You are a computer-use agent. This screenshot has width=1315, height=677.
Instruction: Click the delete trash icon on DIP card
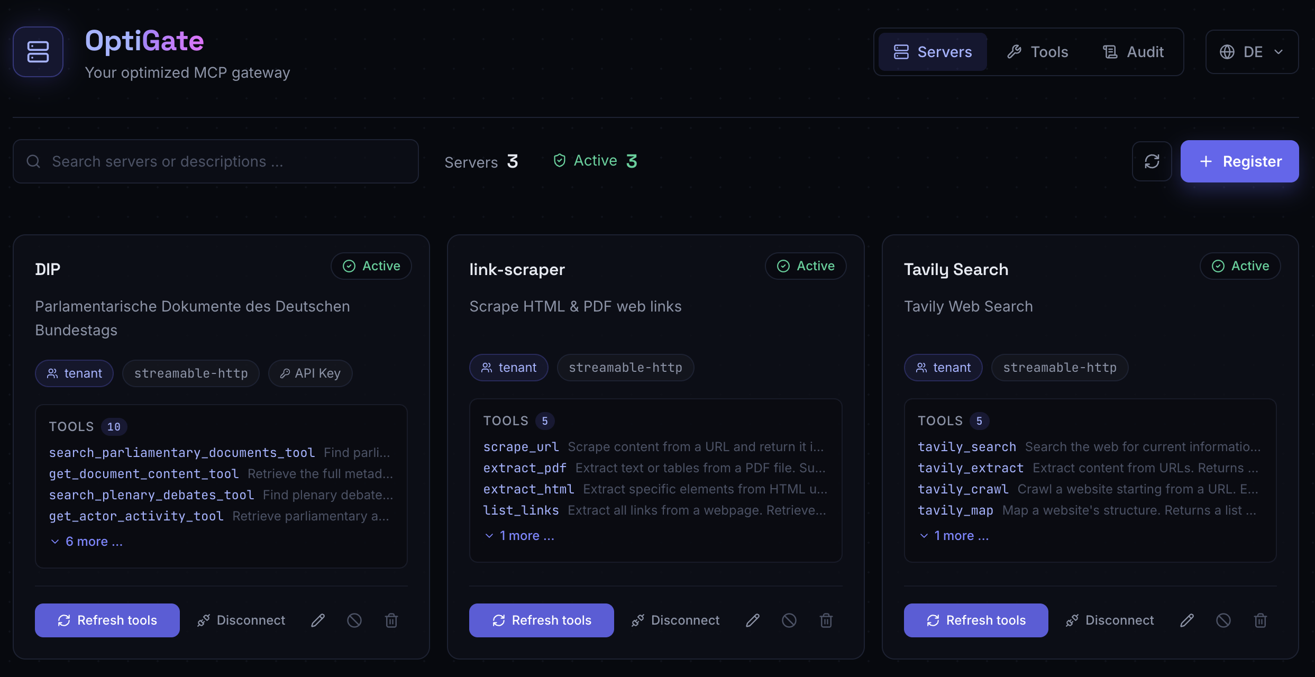[391, 620]
